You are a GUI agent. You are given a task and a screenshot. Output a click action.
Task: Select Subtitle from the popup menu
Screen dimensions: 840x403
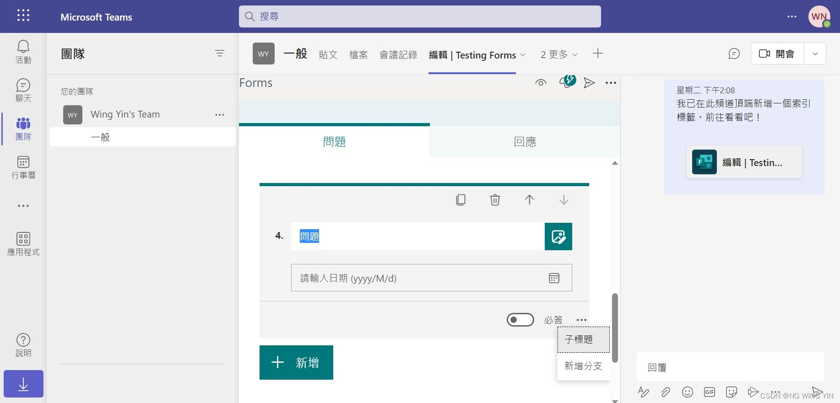[584, 339]
